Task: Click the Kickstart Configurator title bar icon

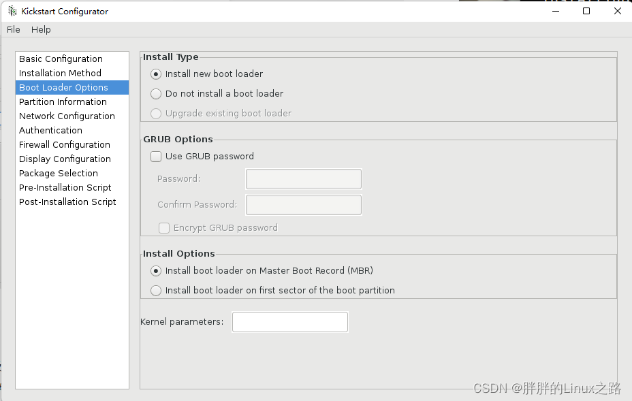Action: pos(12,11)
